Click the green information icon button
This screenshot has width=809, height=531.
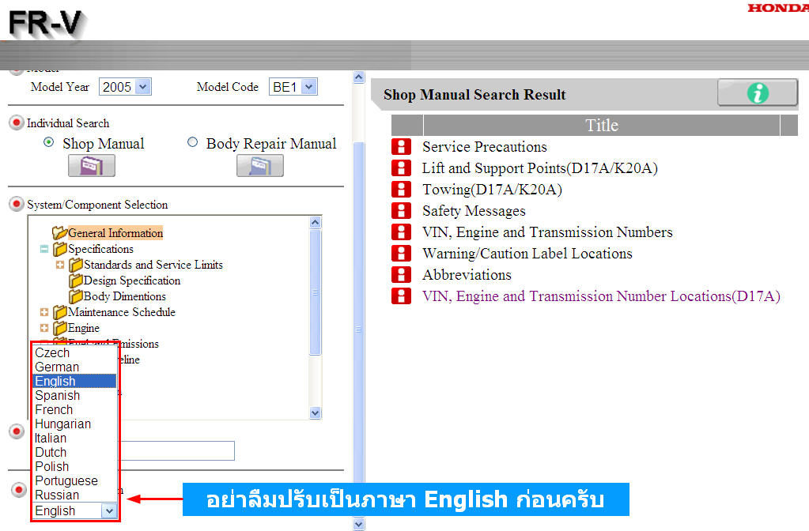[x=758, y=92]
